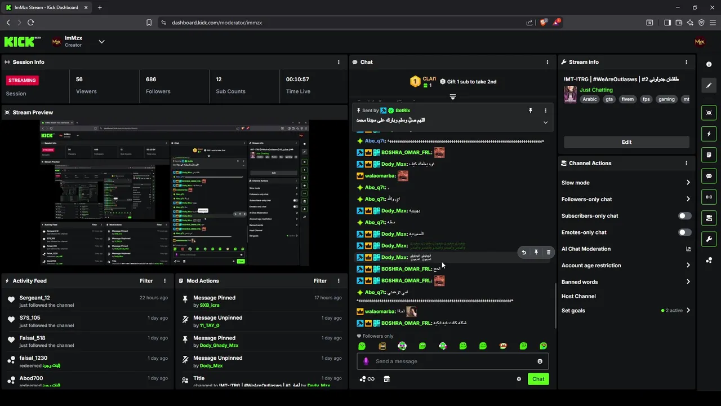Screen dimensions: 721x406
Task: Reload the browser page
Action: (30, 23)
